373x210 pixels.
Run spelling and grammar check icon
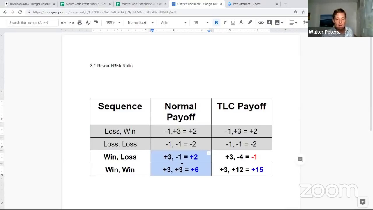point(88,22)
